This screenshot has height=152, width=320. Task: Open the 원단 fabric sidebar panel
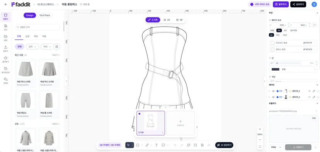[x=5, y=27]
